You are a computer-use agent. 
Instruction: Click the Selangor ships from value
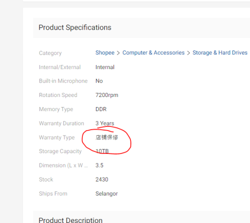point(106,193)
